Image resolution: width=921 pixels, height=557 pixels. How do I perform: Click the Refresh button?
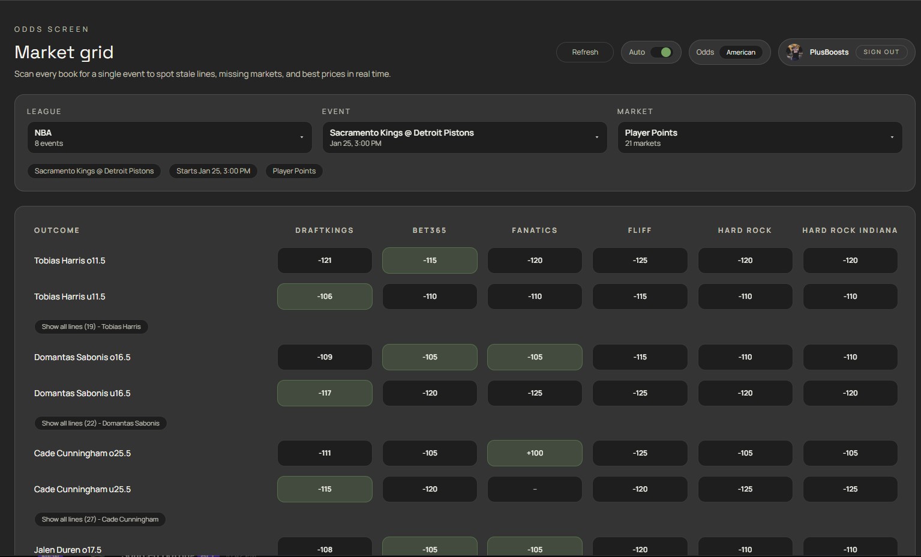(x=584, y=52)
